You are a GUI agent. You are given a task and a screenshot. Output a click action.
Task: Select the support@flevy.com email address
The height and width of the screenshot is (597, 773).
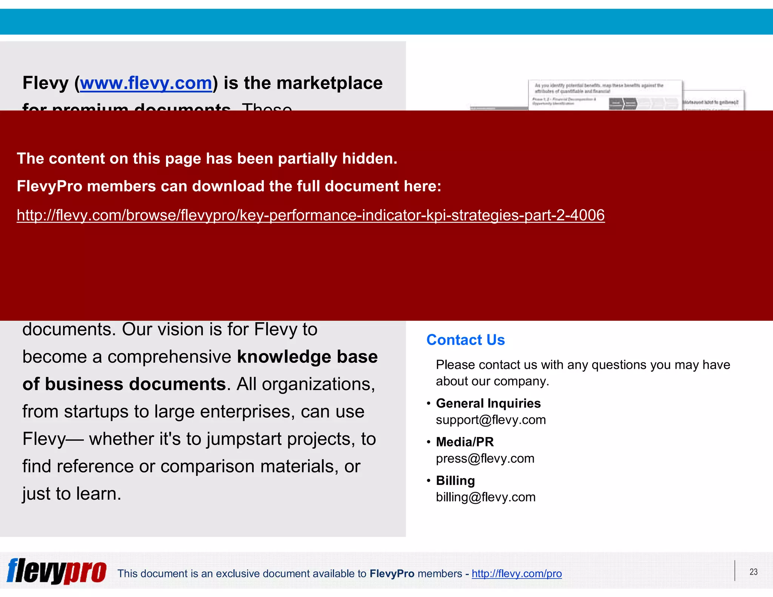point(491,420)
